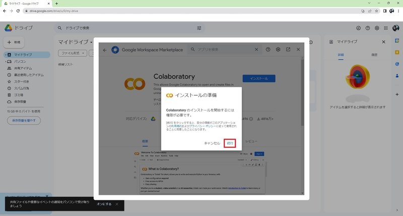Click the info icon next to the details panel
Image resolution: width=403 pixels, height=216 pixels.
[x=311, y=42]
